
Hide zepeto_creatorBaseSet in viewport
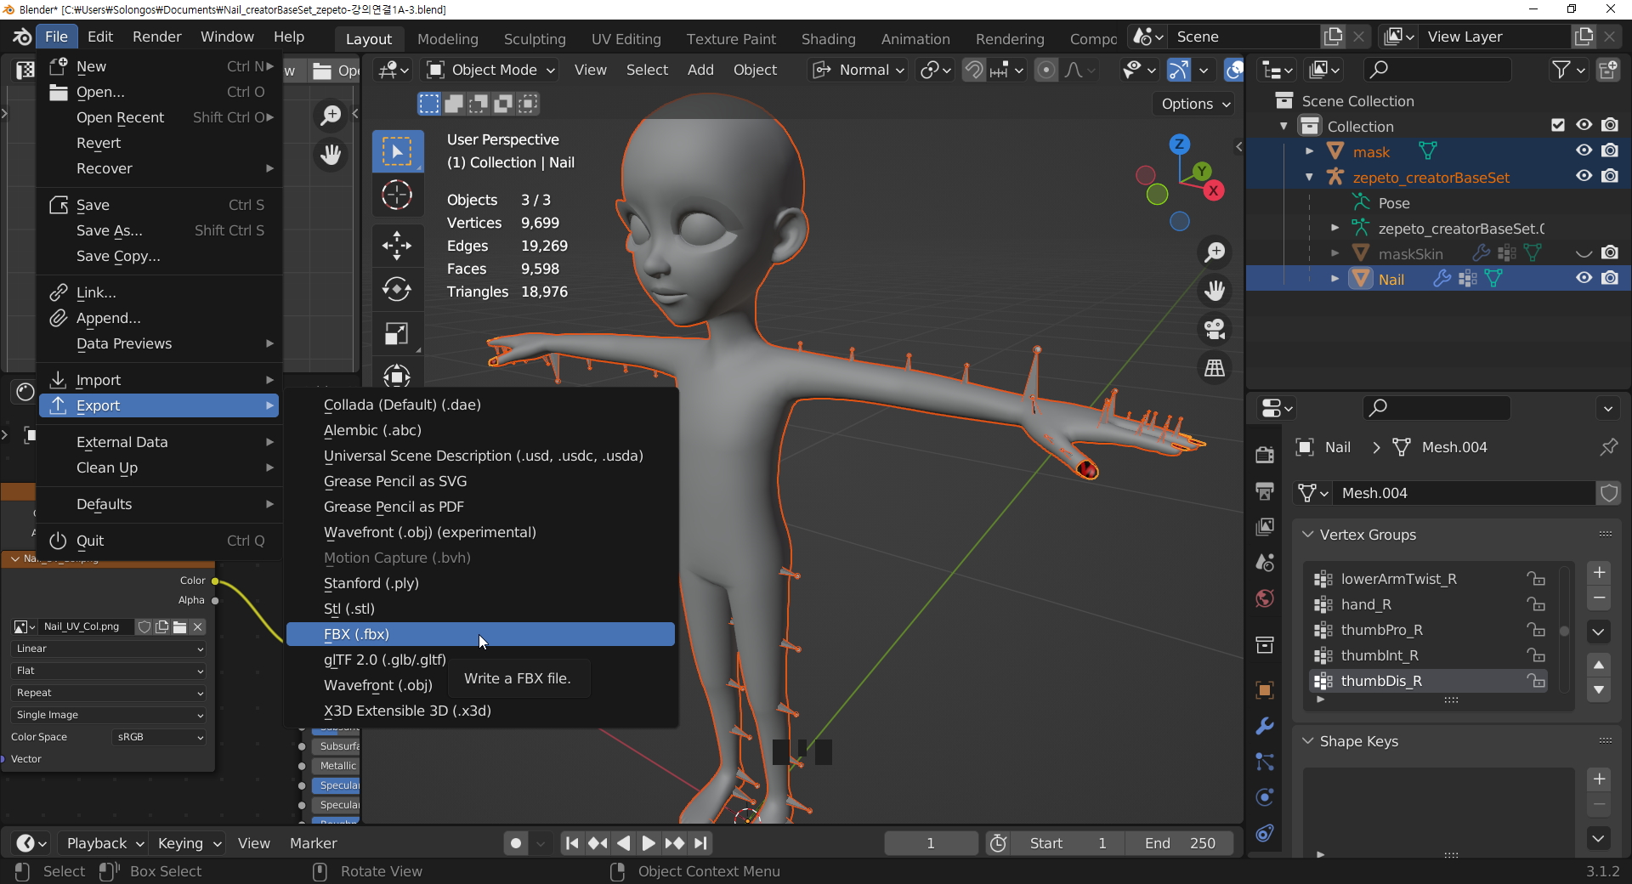(1584, 176)
